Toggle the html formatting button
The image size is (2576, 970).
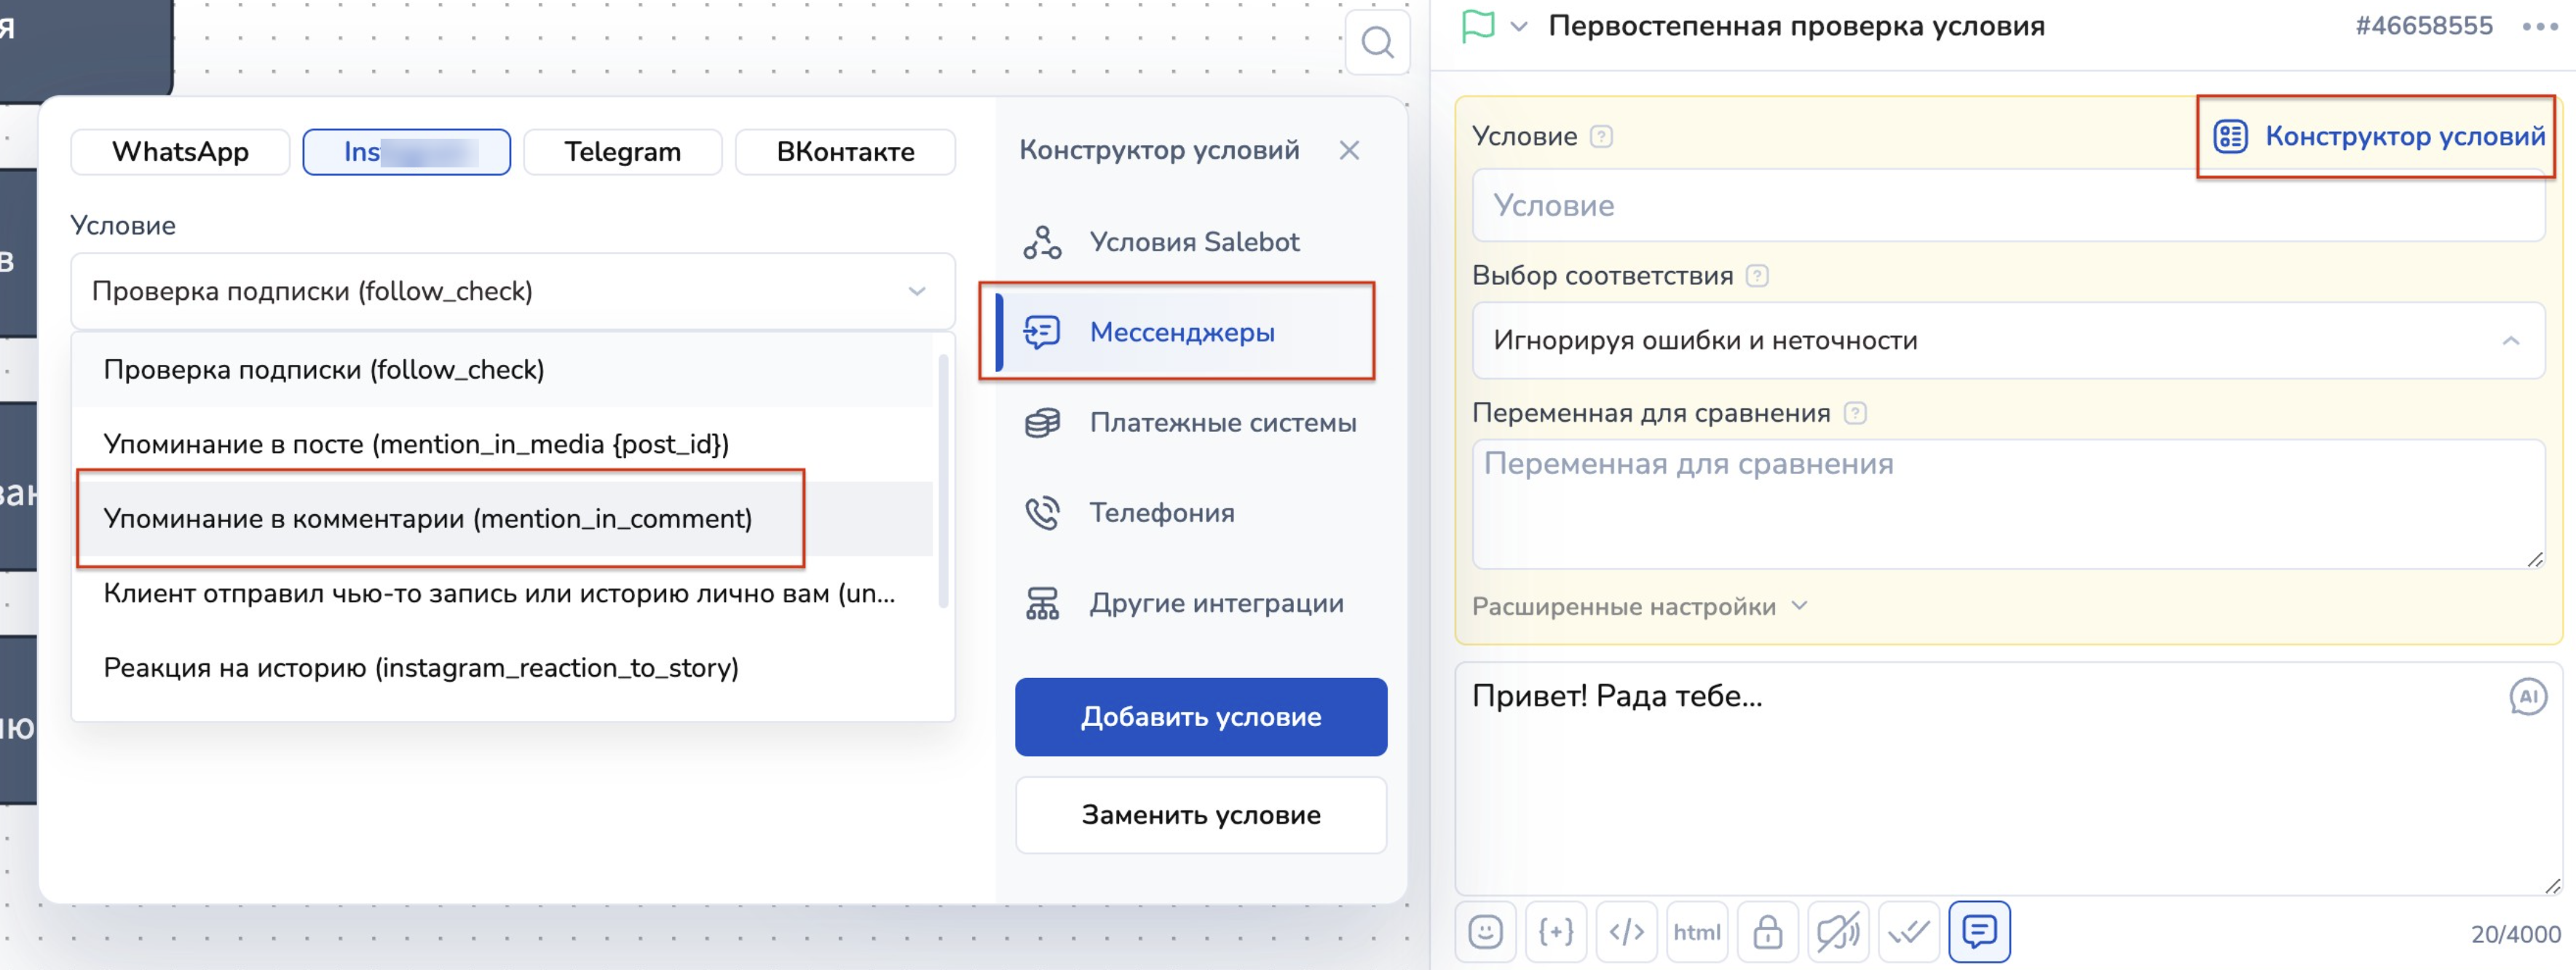click(x=1697, y=932)
